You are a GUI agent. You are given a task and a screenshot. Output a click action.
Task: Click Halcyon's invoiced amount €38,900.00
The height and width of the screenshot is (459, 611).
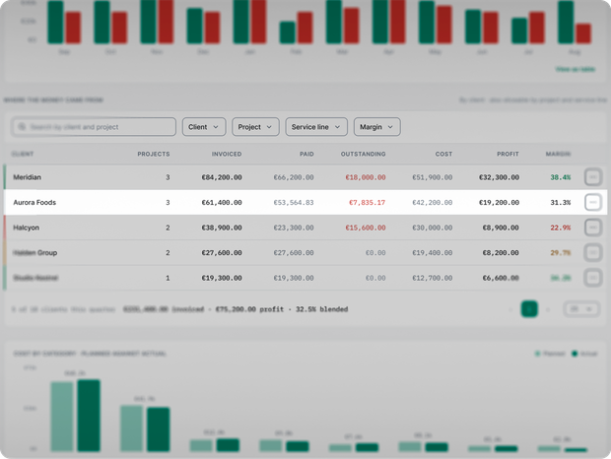click(222, 228)
